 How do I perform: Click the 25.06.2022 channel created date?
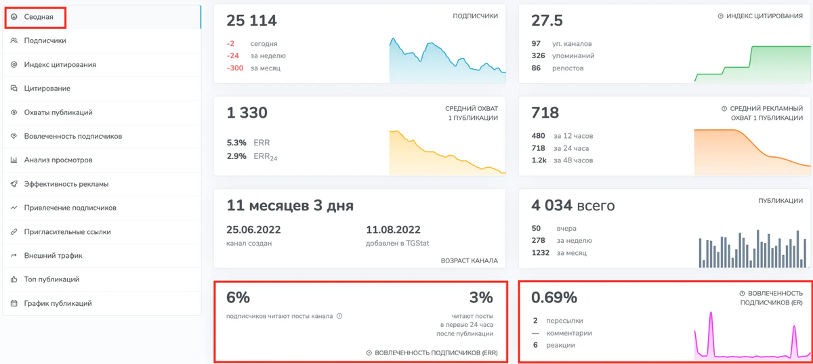(x=253, y=230)
